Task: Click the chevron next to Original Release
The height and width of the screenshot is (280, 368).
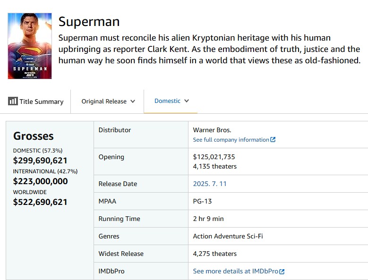Action: tap(133, 102)
